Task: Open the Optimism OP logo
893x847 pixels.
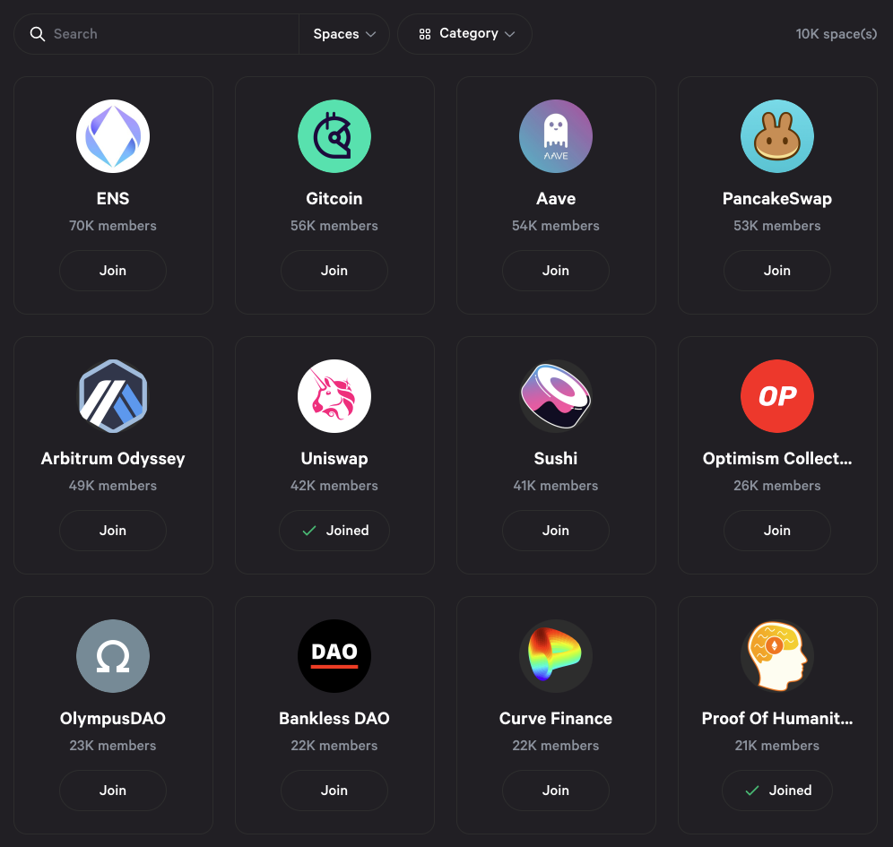Action: point(777,396)
